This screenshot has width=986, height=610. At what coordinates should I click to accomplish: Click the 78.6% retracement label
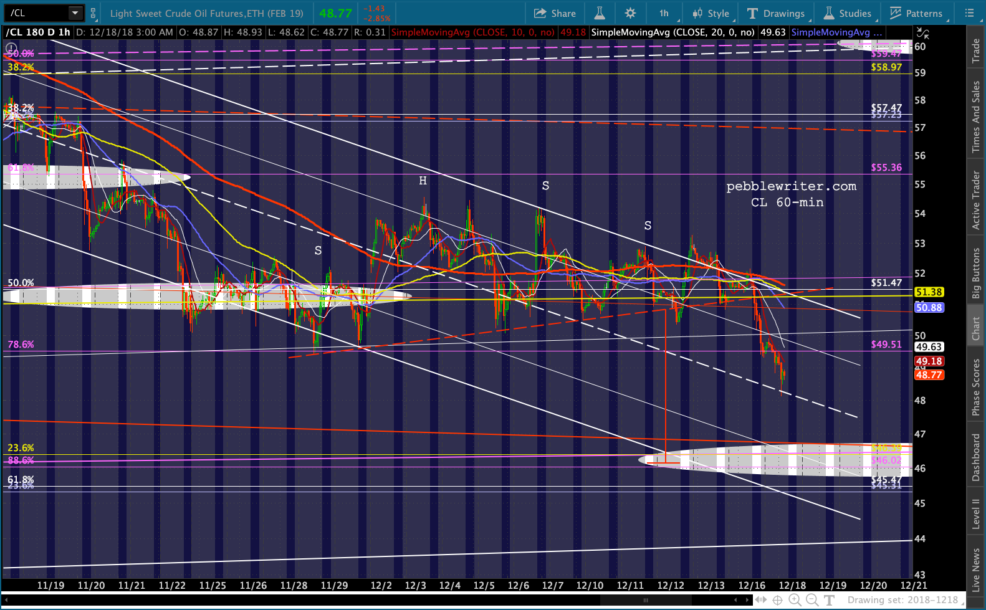coord(21,344)
